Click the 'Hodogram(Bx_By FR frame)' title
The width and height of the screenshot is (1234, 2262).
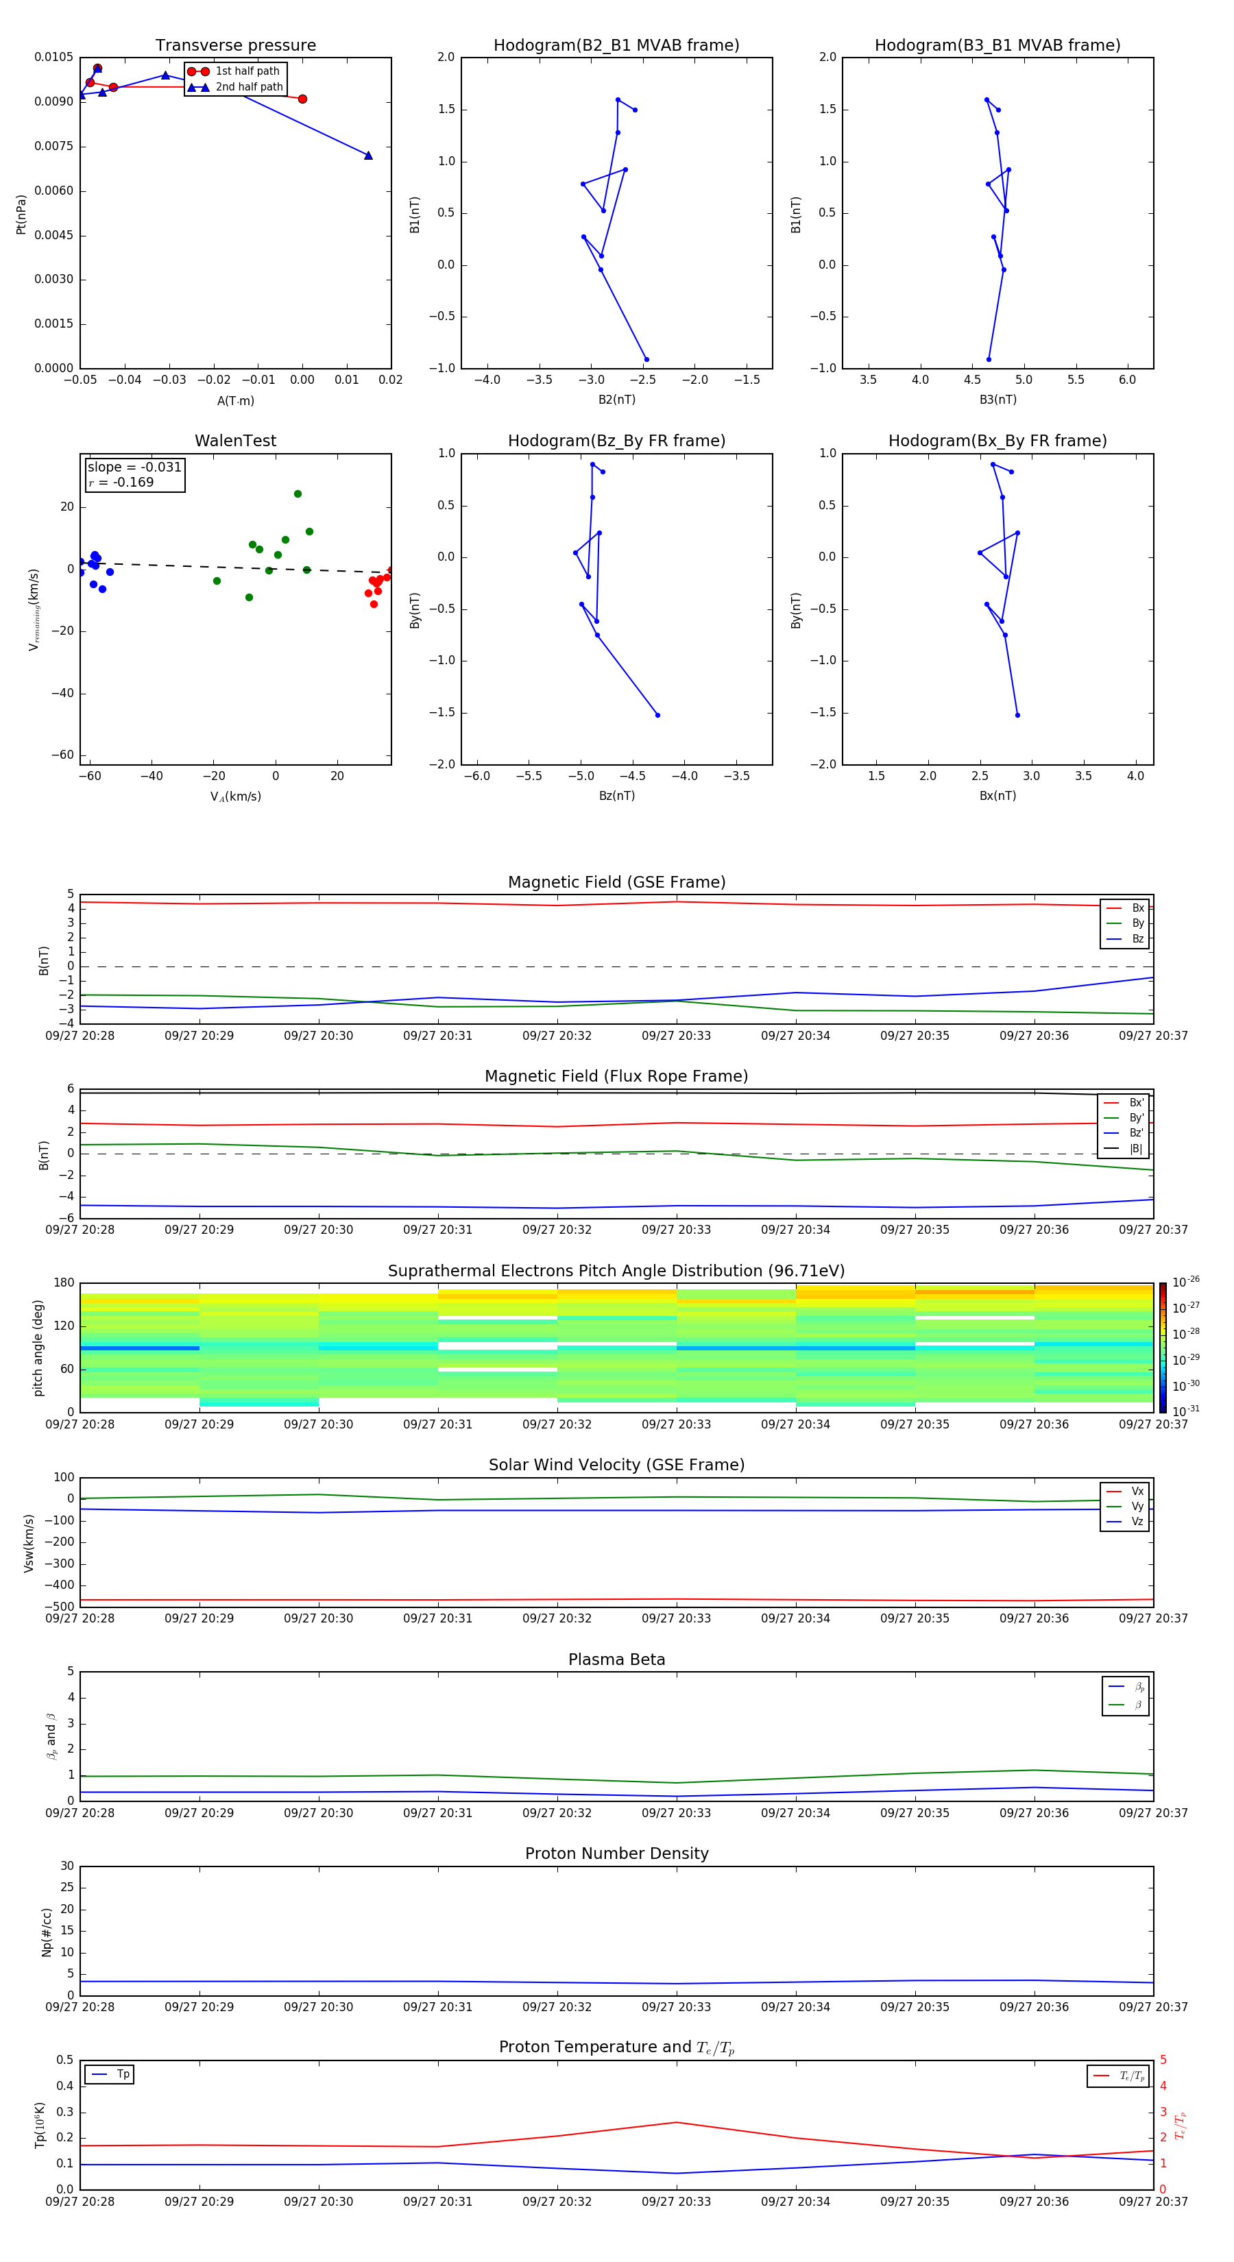[x=997, y=441]
